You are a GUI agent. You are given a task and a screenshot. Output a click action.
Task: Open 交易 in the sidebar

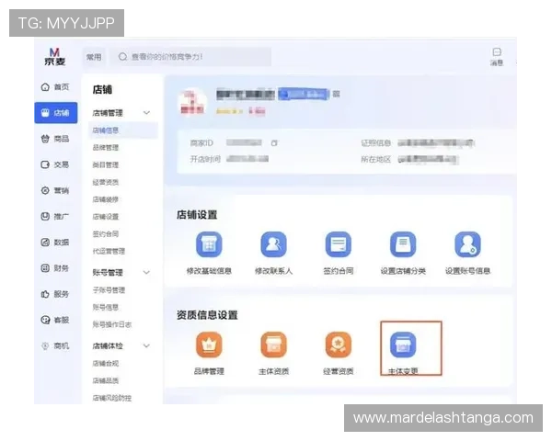click(x=55, y=164)
